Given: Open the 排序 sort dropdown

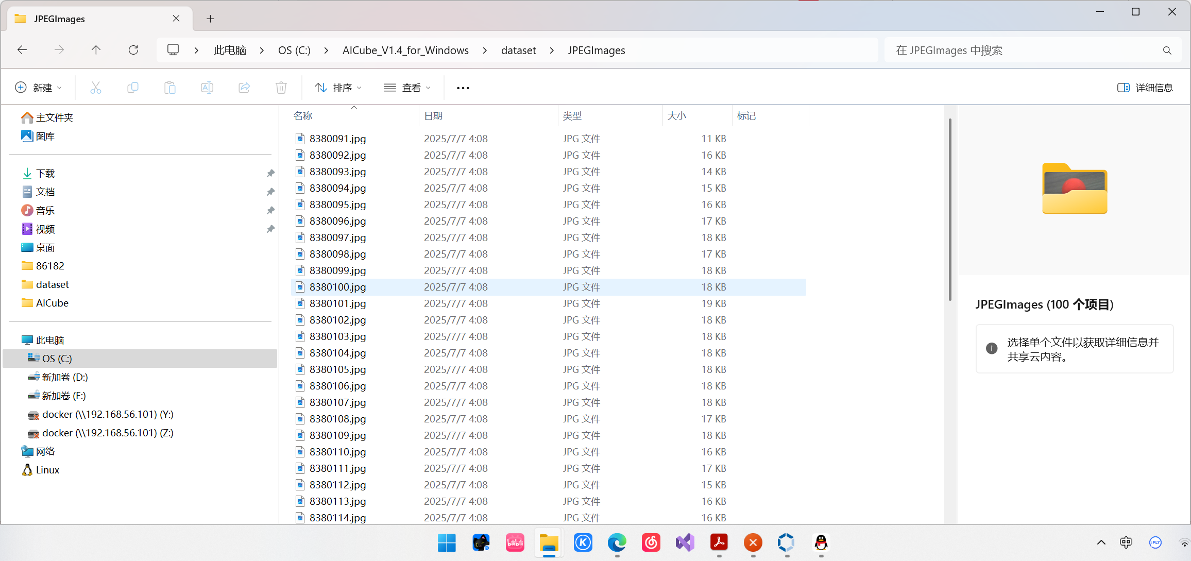Looking at the screenshot, I should (x=338, y=88).
